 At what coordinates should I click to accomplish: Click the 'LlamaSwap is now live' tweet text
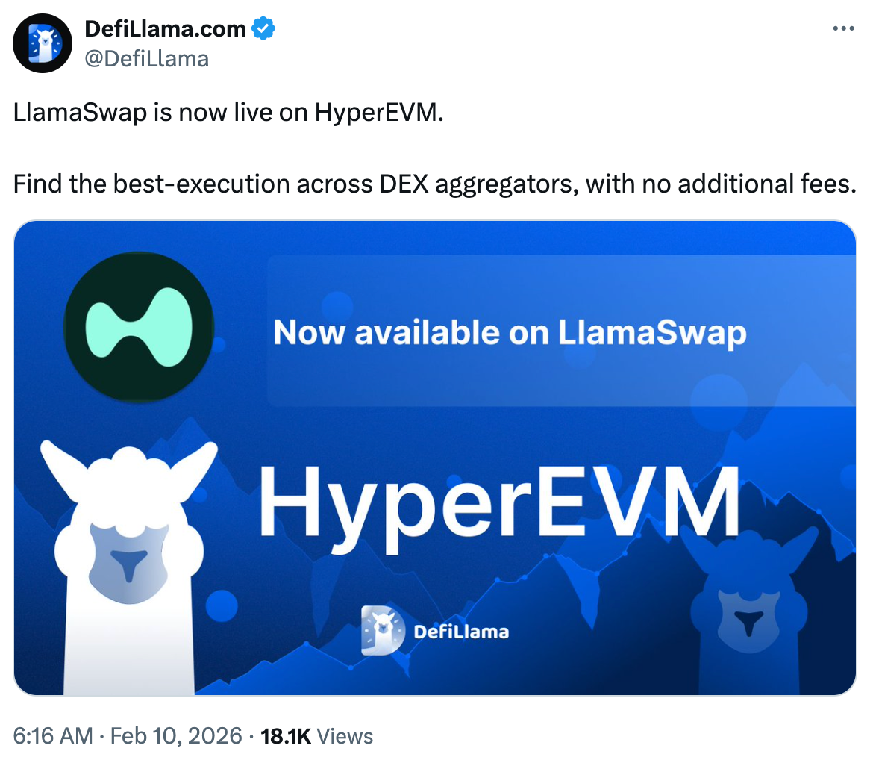(x=228, y=113)
